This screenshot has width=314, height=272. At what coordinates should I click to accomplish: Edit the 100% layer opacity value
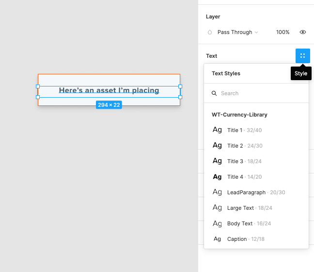(283, 32)
